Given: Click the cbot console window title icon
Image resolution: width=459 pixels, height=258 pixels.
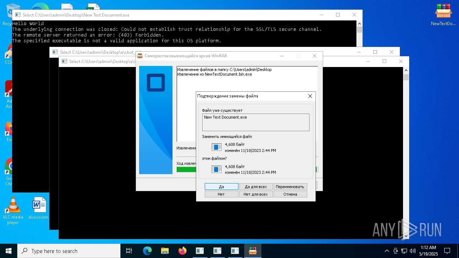Looking at the screenshot, I should pos(55,52).
